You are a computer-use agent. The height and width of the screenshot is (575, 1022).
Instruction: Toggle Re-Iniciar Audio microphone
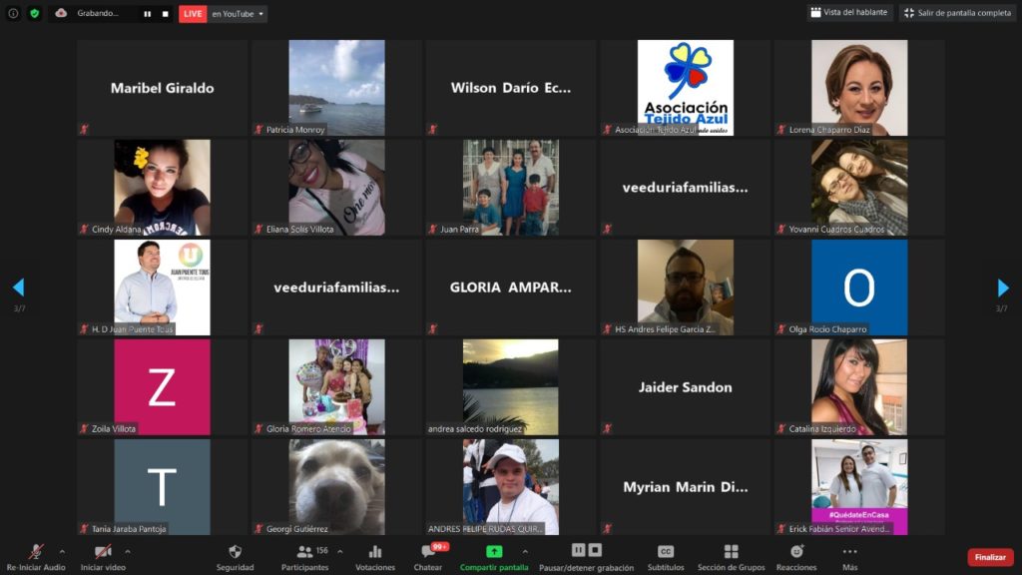pos(36,557)
